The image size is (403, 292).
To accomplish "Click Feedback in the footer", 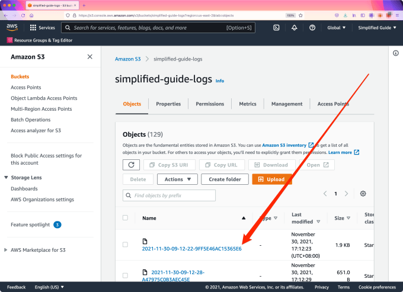I will [16, 287].
